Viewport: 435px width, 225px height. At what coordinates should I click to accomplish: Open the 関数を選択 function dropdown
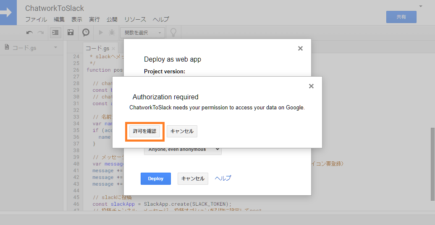[143, 33]
